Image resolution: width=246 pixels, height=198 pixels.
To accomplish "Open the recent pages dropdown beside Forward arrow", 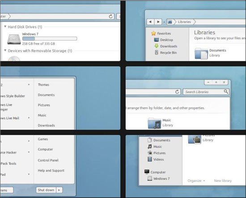I will 164,22.
